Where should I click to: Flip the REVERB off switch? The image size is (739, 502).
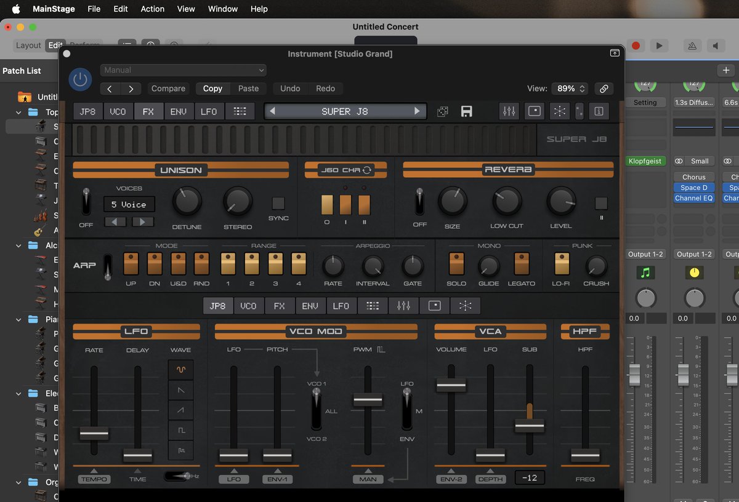coord(419,202)
